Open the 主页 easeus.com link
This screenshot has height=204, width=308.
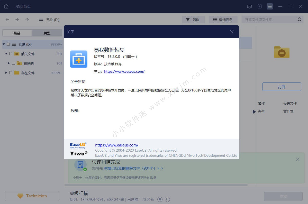[x=124, y=71]
